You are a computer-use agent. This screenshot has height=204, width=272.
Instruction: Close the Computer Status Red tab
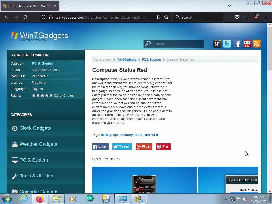(55, 6)
